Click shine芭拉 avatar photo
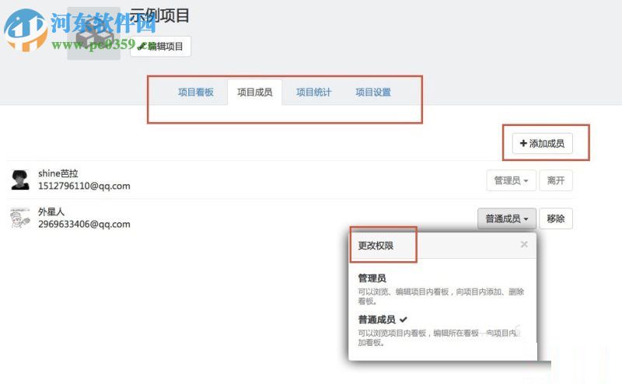Image resolution: width=622 pixels, height=384 pixels. (x=20, y=180)
